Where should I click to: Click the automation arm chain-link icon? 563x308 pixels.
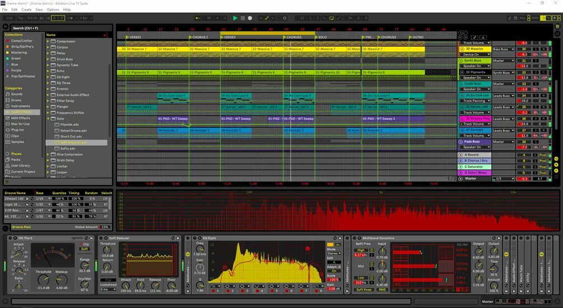[267, 18]
